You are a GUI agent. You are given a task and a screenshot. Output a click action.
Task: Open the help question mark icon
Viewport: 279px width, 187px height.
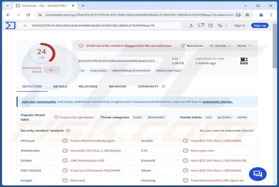click(210, 25)
